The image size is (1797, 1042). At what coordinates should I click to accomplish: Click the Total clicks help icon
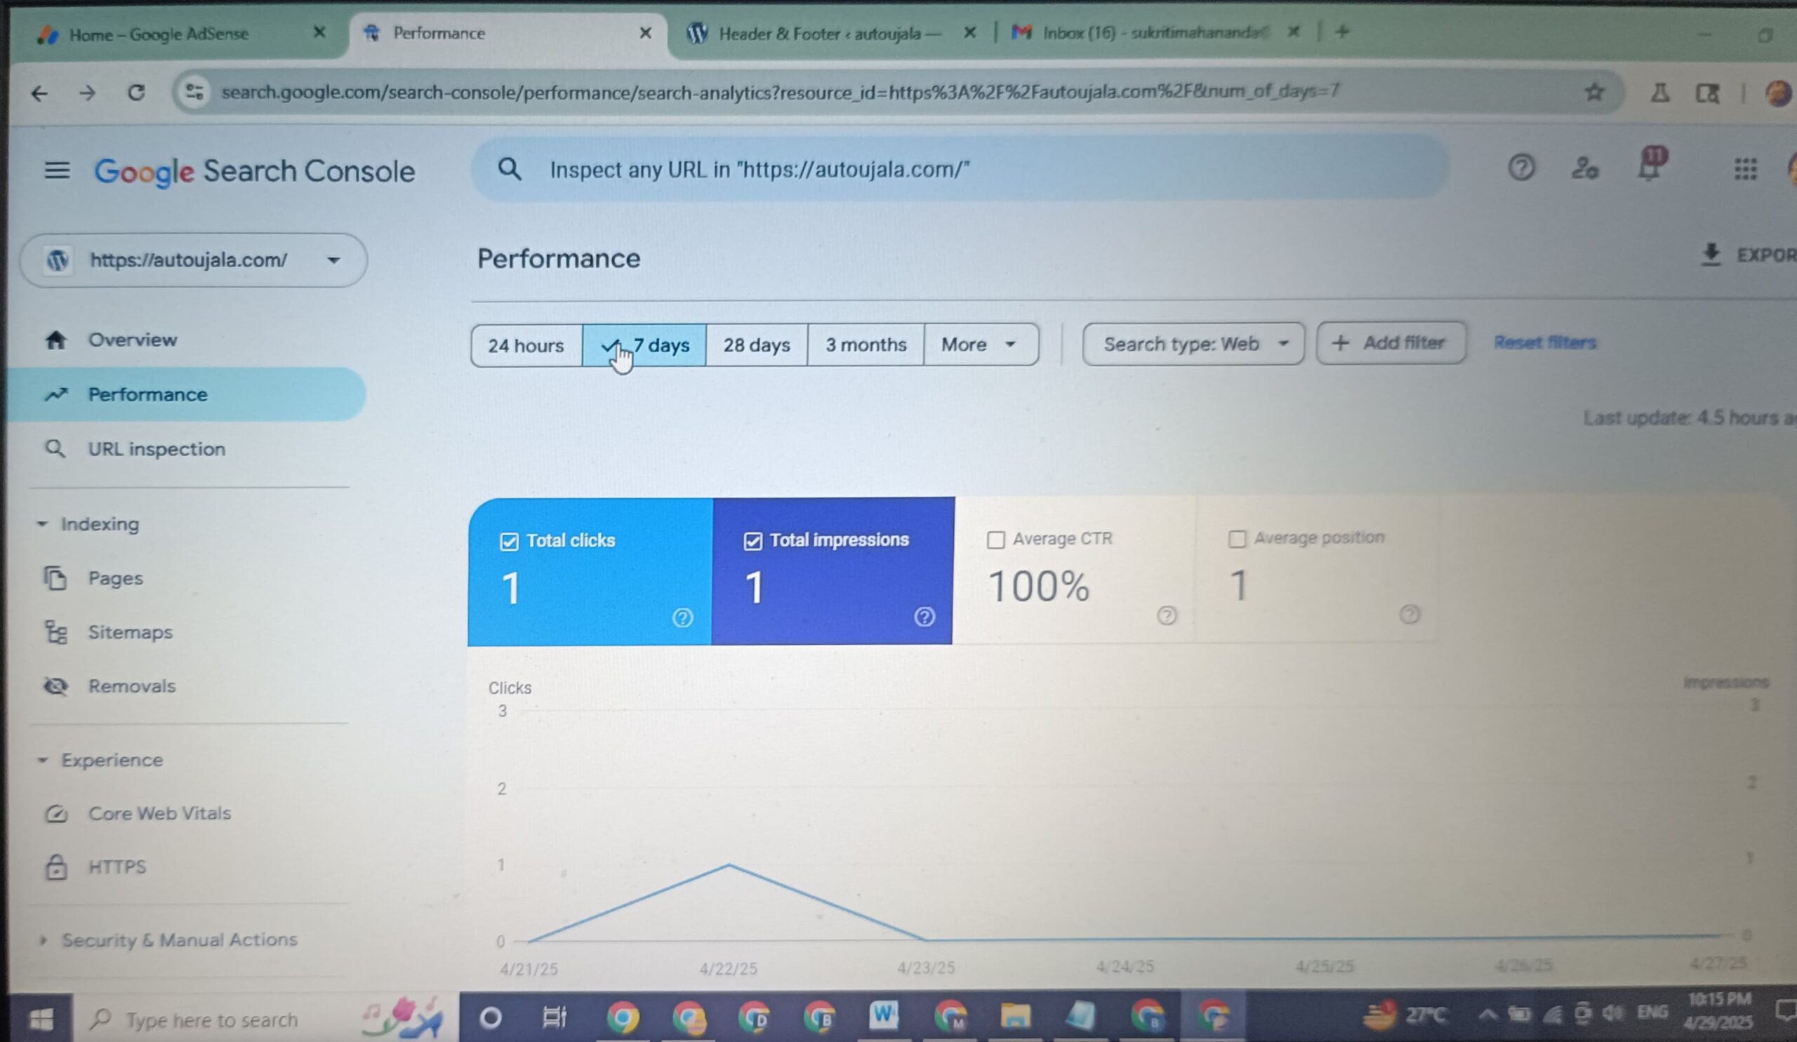[x=682, y=617]
